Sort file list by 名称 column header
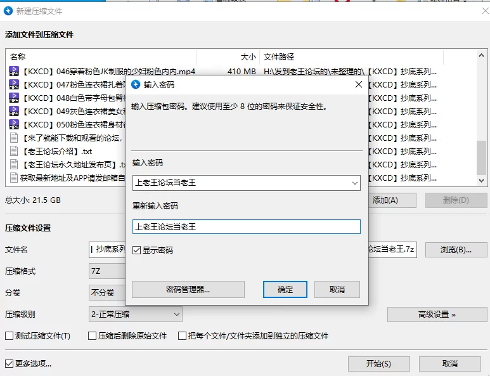Viewport: 490px width, 376px height. tap(101, 57)
